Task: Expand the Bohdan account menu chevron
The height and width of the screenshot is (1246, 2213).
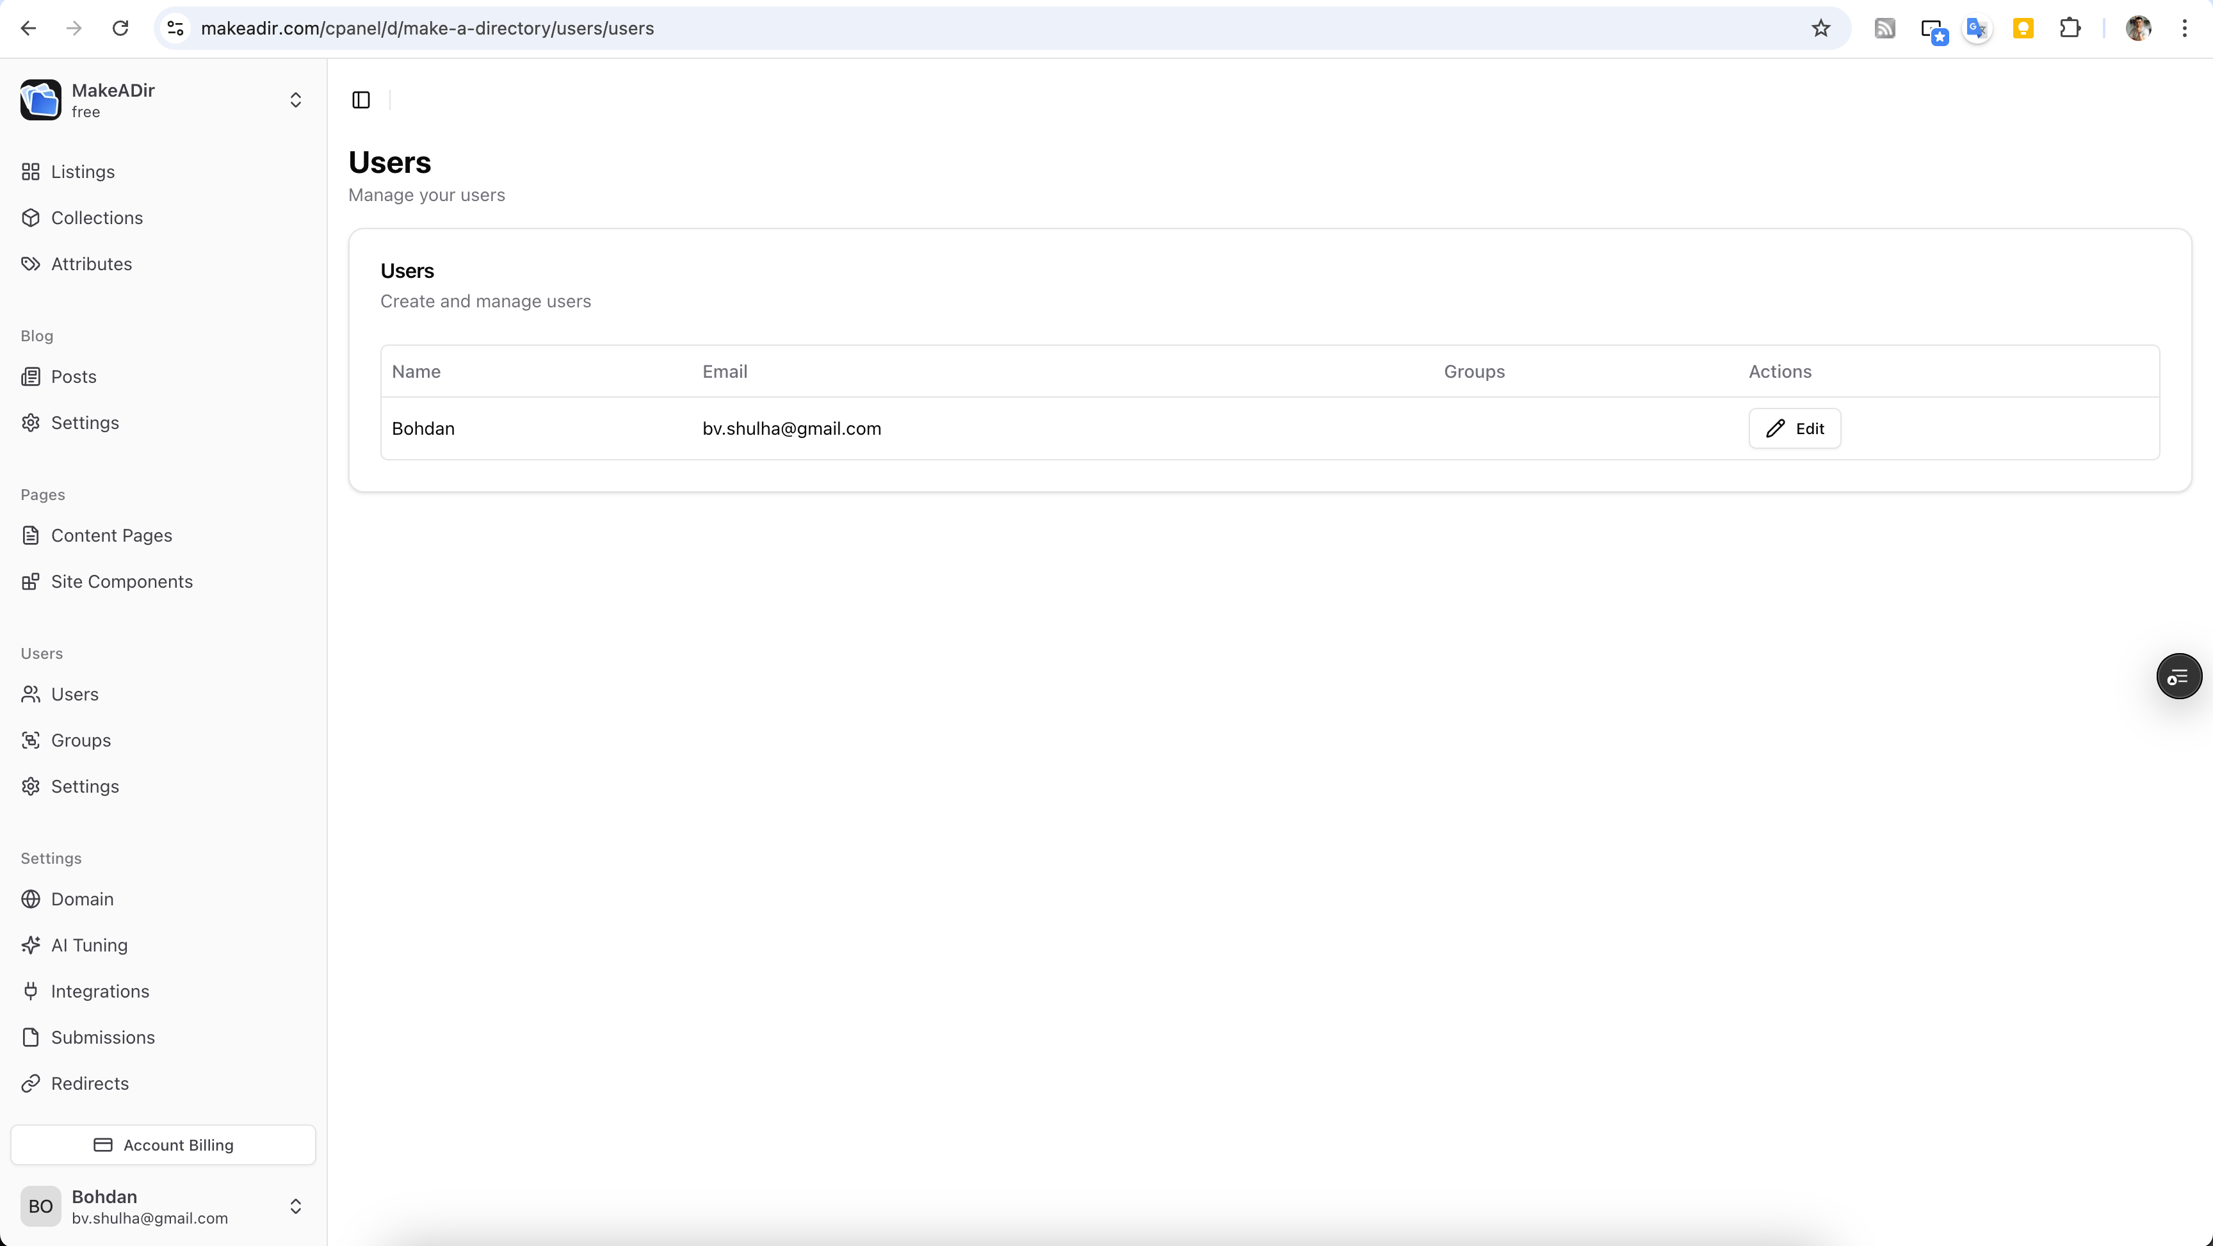Action: click(x=296, y=1206)
